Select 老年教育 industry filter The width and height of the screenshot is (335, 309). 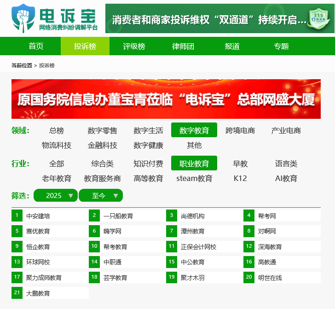coord(57,178)
